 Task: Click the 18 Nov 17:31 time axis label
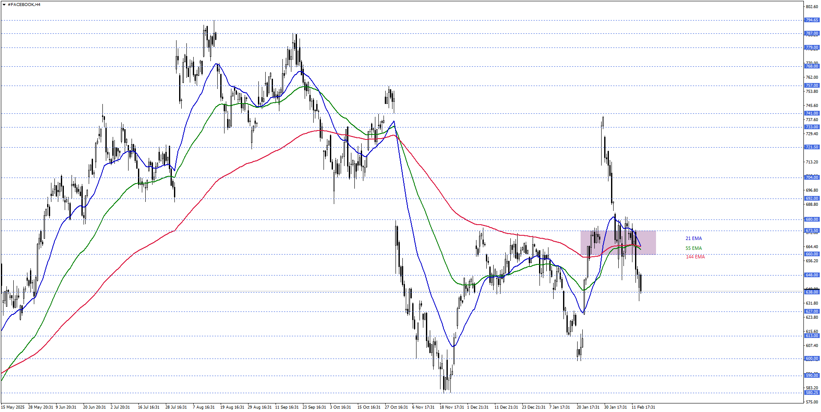click(x=452, y=407)
